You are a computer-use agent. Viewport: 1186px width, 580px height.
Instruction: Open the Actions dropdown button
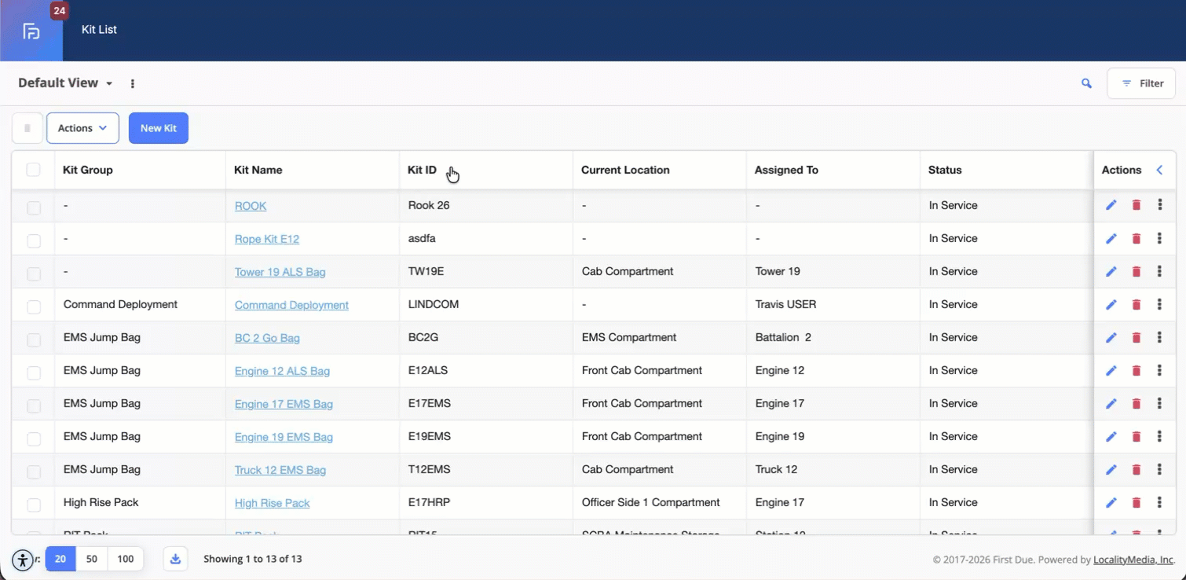82,128
